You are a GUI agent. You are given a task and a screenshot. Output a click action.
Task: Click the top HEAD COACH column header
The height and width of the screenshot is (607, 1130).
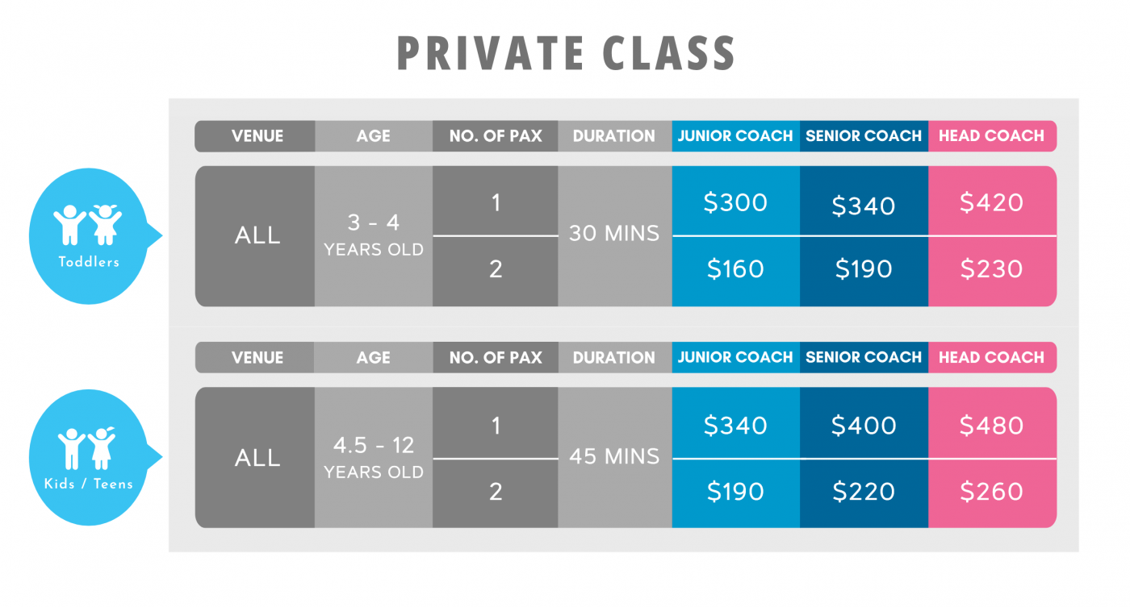click(992, 136)
